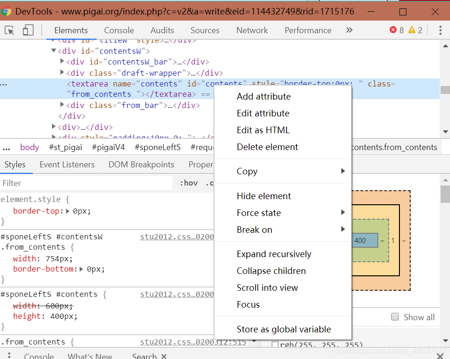Switch to the Network tab
The height and width of the screenshot is (359, 450).
coord(252,30)
